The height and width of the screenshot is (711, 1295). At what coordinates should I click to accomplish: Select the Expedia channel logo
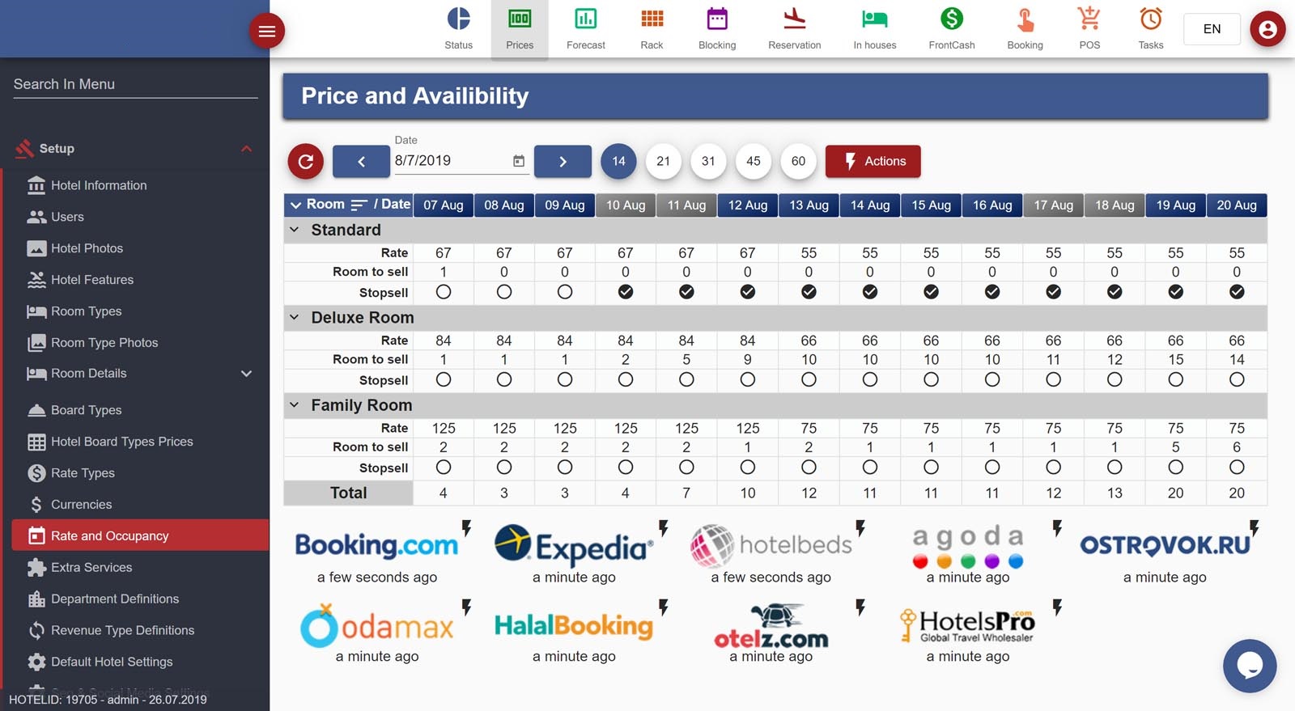(574, 546)
